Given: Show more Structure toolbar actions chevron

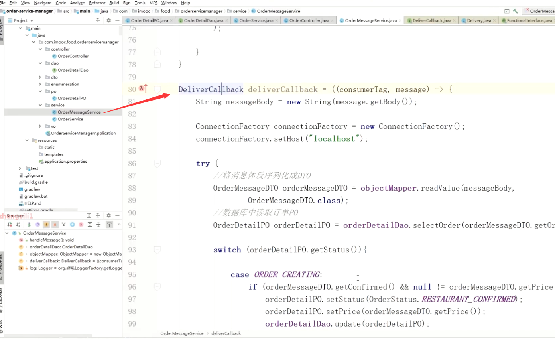Looking at the screenshot, I should point(119,225).
